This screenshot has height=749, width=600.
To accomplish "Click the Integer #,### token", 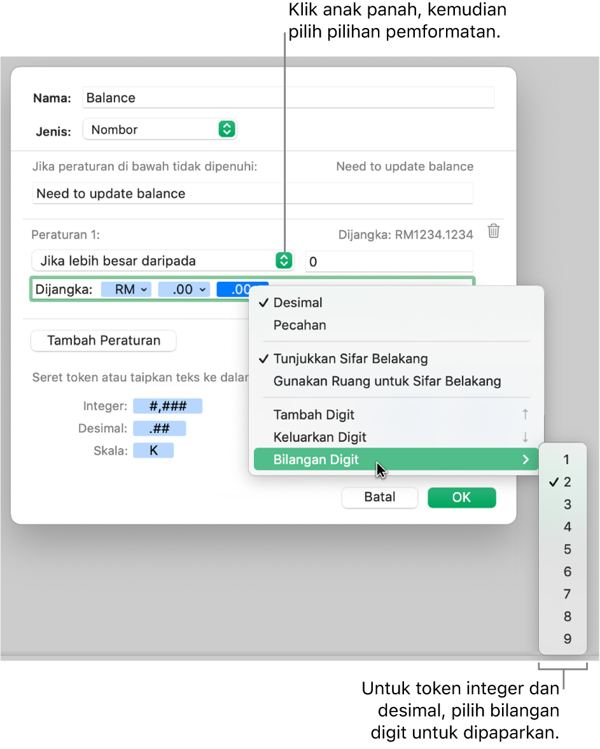I will click(x=168, y=406).
